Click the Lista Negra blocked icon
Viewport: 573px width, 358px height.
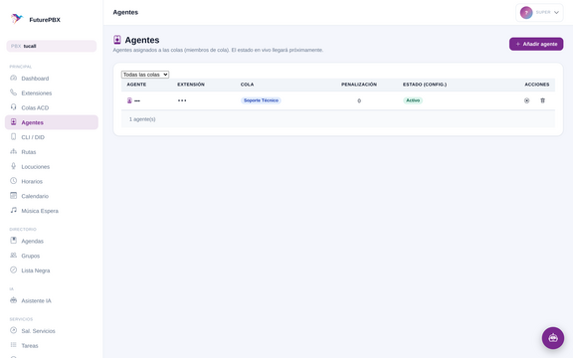click(14, 269)
